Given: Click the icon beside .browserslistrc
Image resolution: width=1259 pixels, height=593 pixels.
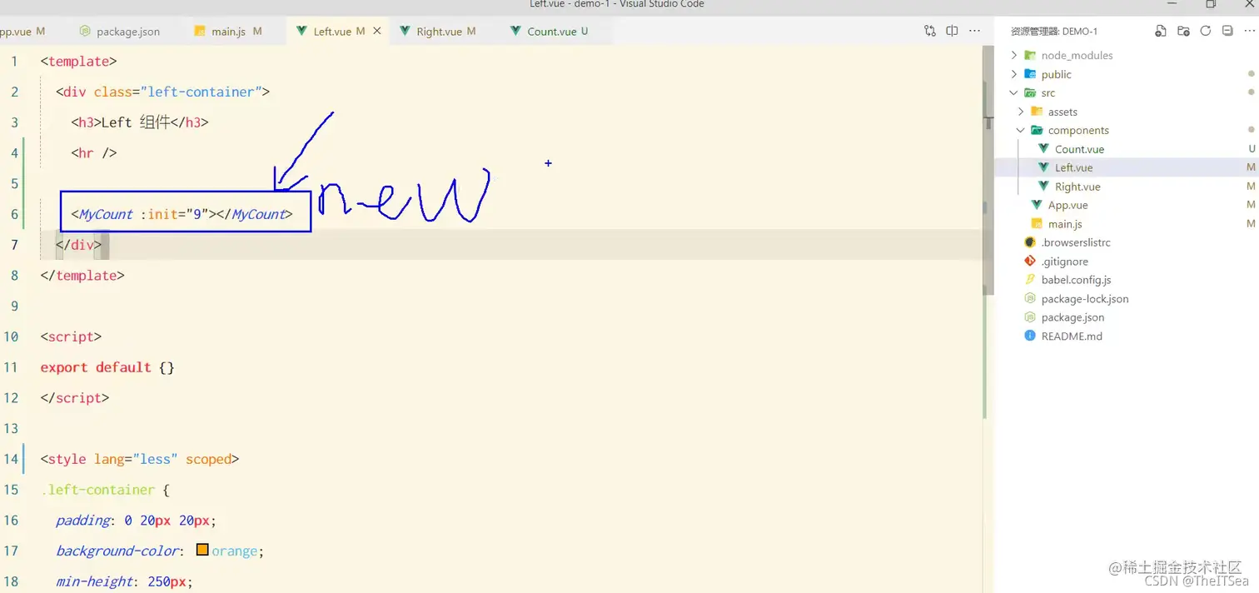Looking at the screenshot, I should pos(1030,242).
